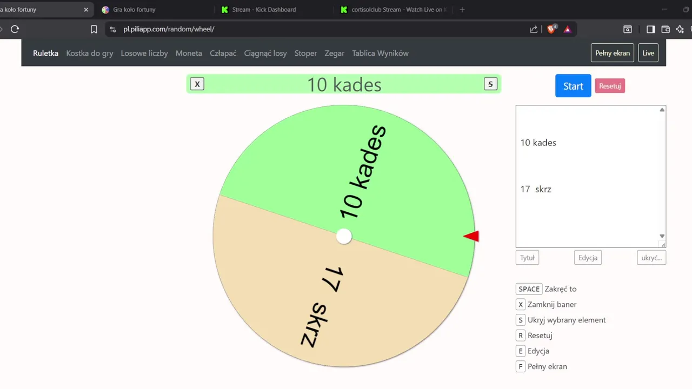The height and width of the screenshot is (389, 692).
Task: Click the X Zamknij baner shortcut hint
Action: [547, 305]
